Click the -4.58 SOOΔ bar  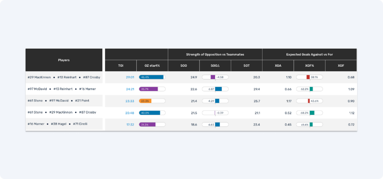coord(215,77)
